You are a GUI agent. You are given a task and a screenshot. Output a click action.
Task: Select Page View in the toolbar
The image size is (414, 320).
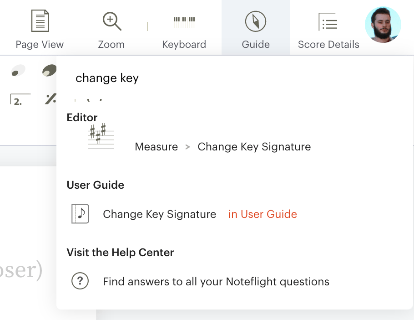point(40,27)
